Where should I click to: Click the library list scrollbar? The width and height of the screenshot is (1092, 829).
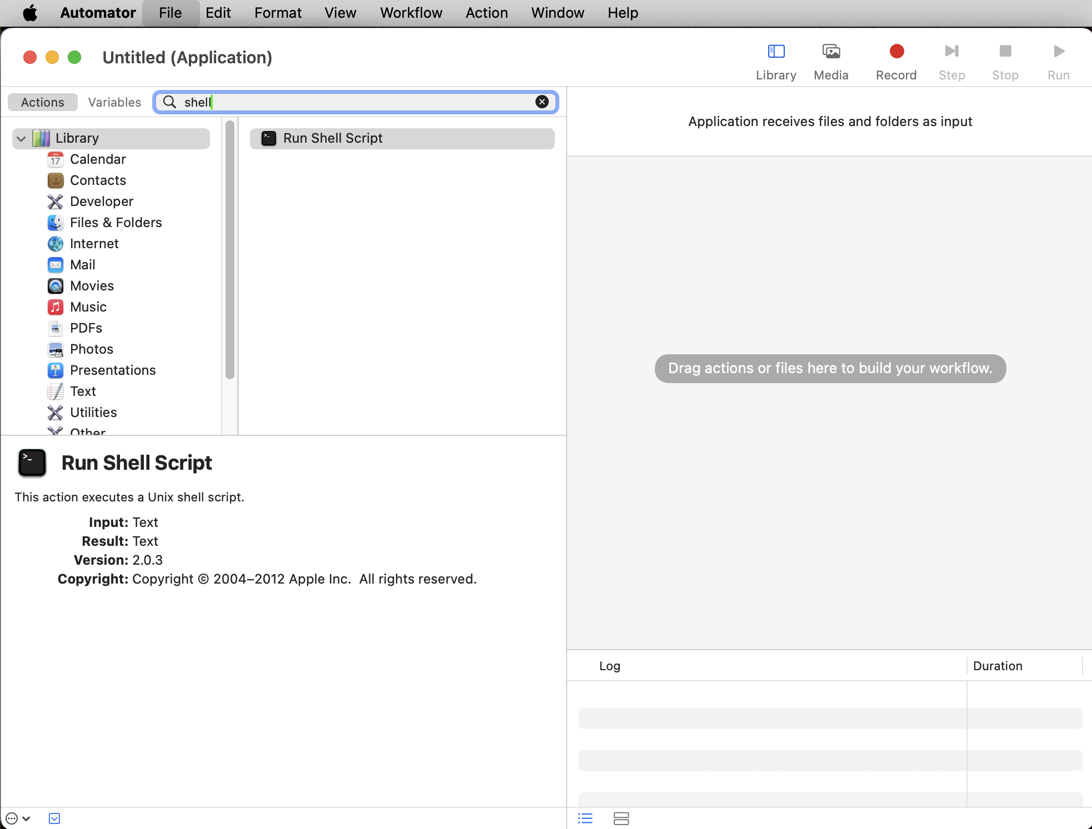pos(230,250)
